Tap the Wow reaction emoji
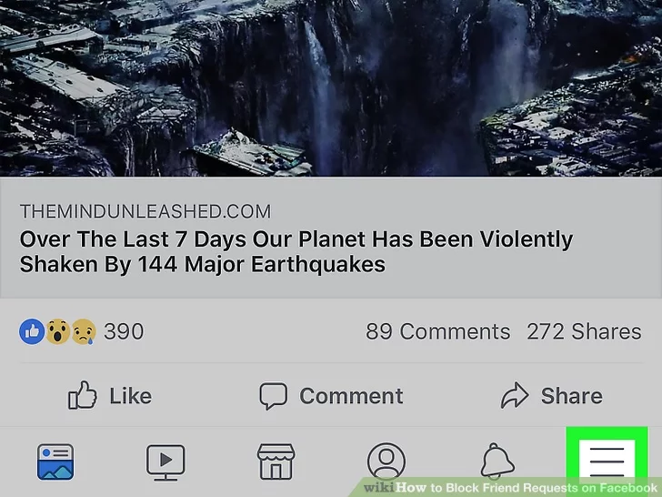Viewport: 662px width, 497px height. (x=58, y=331)
